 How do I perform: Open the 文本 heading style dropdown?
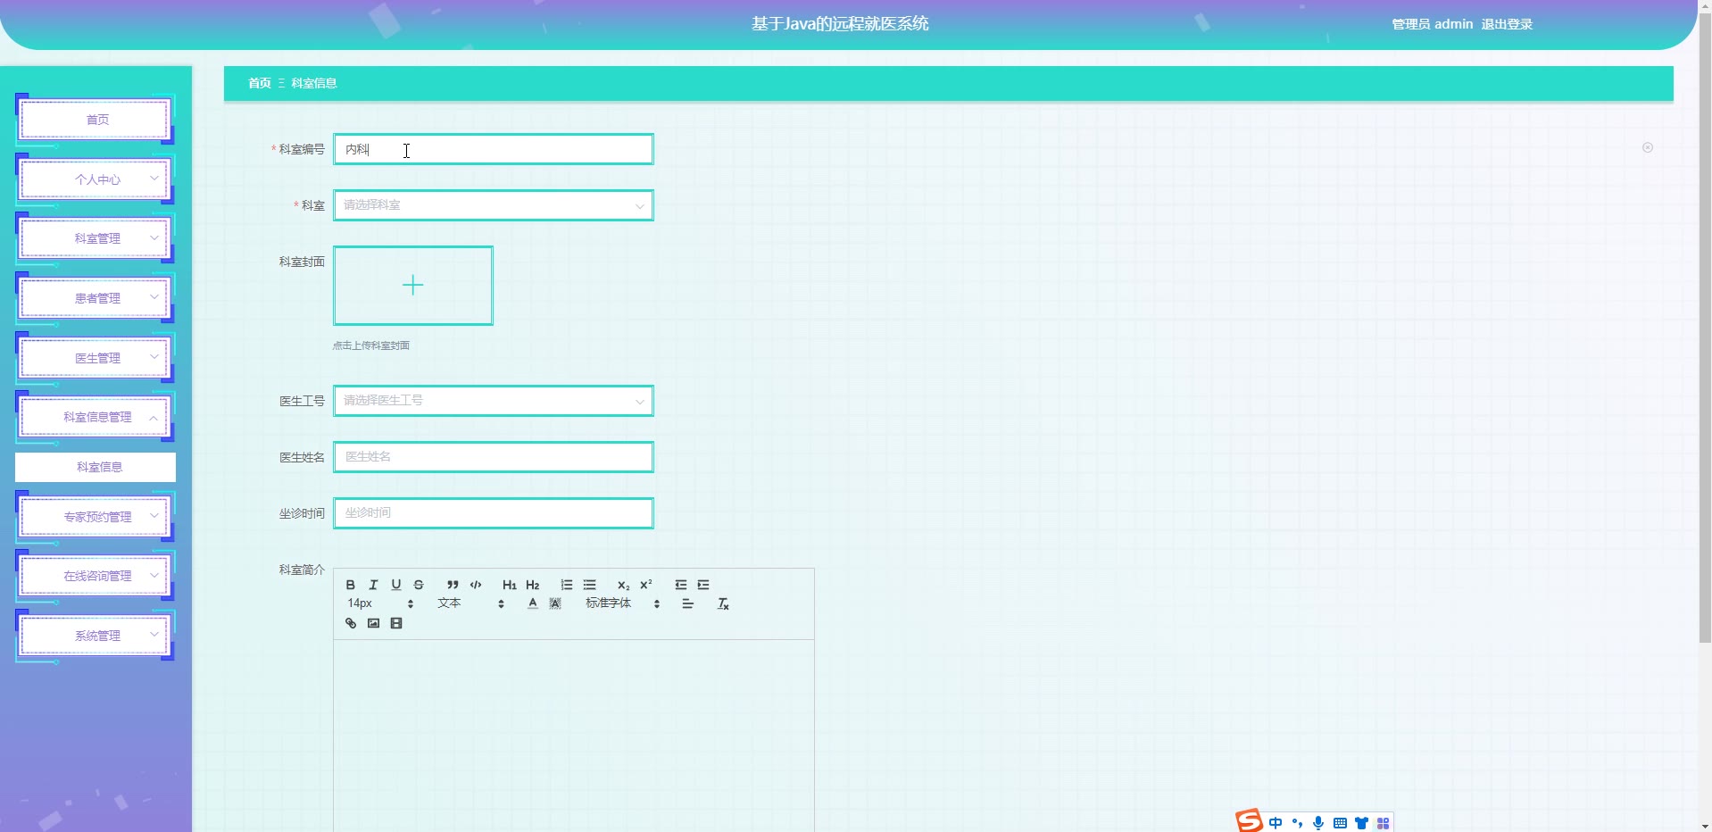[471, 603]
